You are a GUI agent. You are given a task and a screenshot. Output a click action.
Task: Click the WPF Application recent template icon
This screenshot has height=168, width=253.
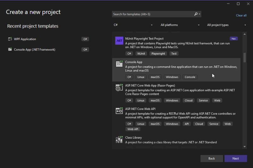(10, 39)
